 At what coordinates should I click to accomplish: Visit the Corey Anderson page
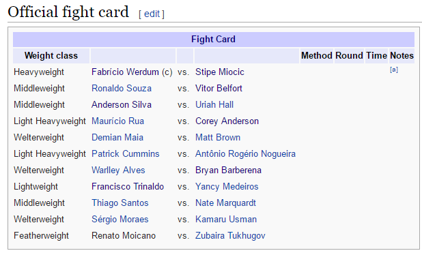coord(227,121)
